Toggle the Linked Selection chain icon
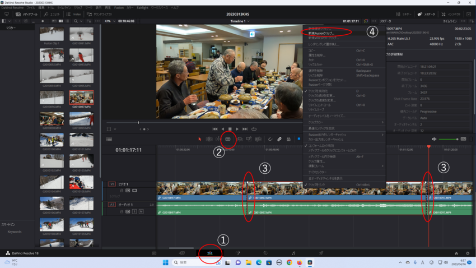Image resolution: width=476 pixels, height=268 pixels. [279, 139]
